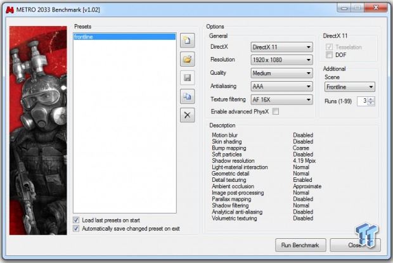Click the Soft particles label
Screen dimensions: 393x263
(x=227, y=154)
